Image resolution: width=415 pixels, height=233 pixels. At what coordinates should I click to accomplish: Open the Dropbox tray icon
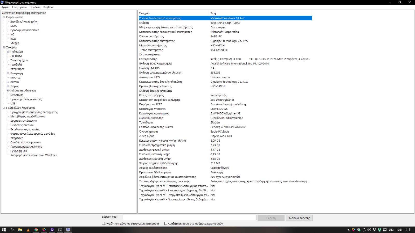374,230
